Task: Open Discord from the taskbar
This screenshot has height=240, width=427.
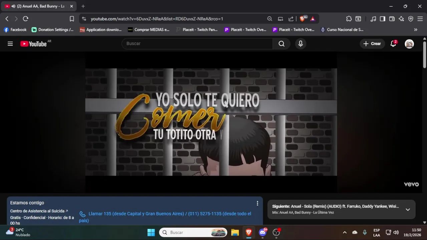Action: point(263,232)
